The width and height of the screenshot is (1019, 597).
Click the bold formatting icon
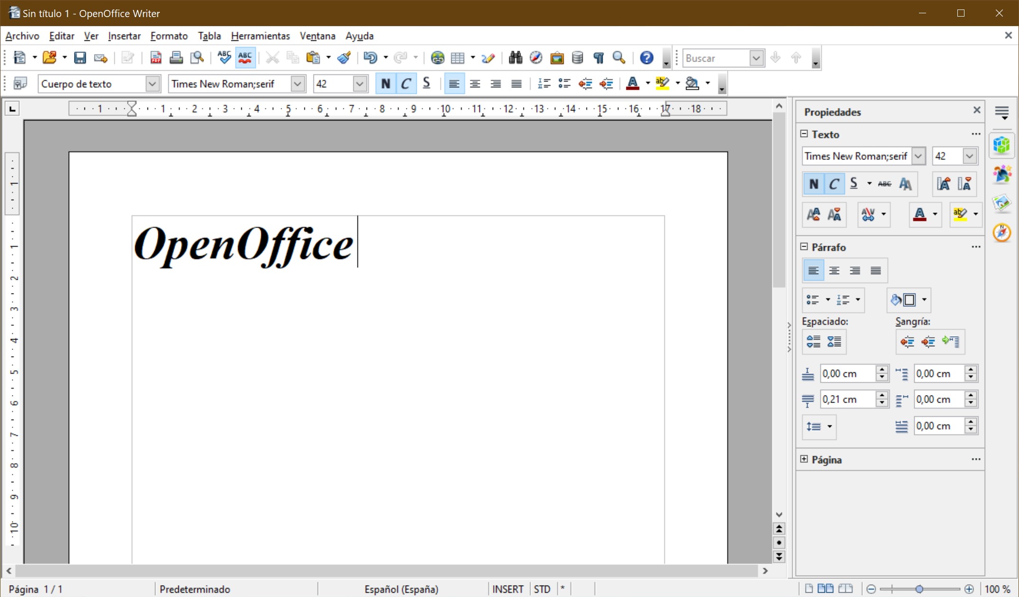pyautogui.click(x=385, y=84)
